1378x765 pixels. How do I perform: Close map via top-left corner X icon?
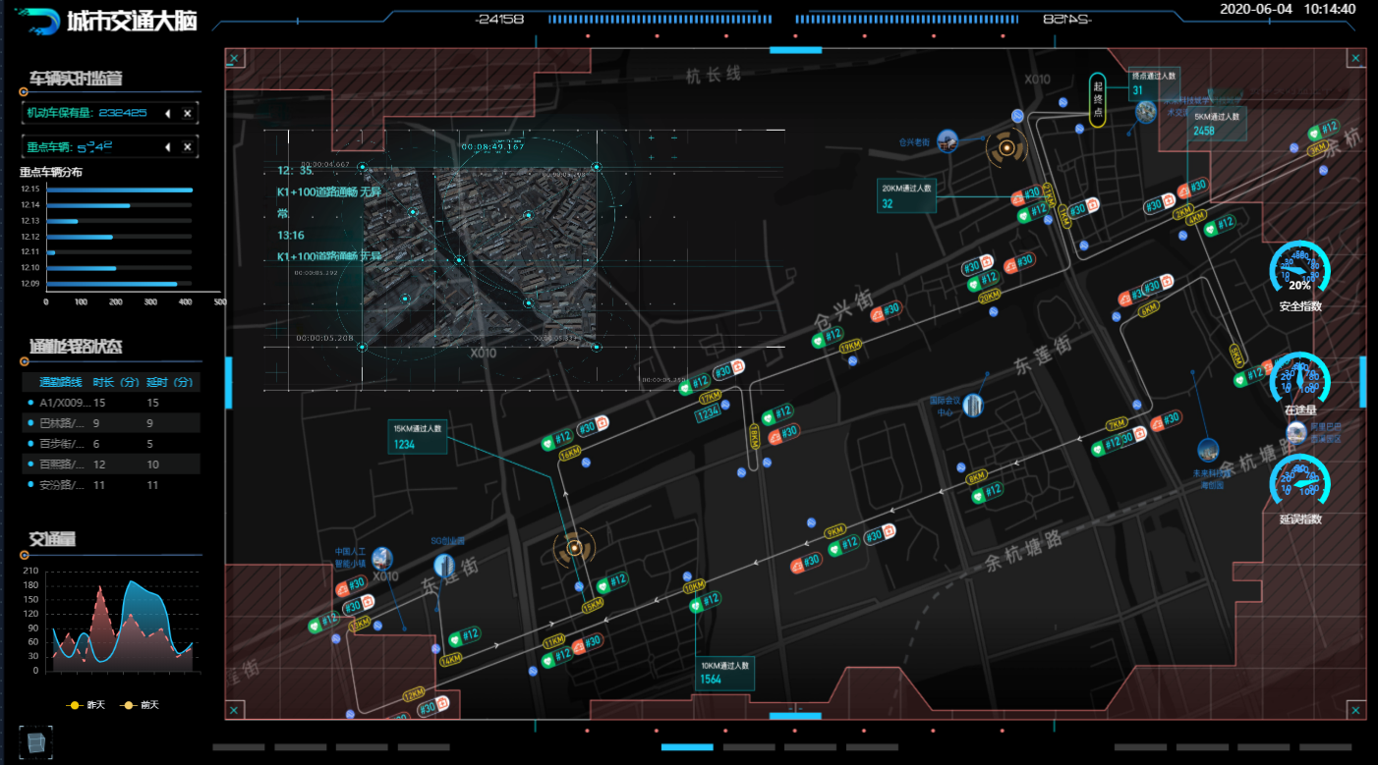(x=234, y=59)
